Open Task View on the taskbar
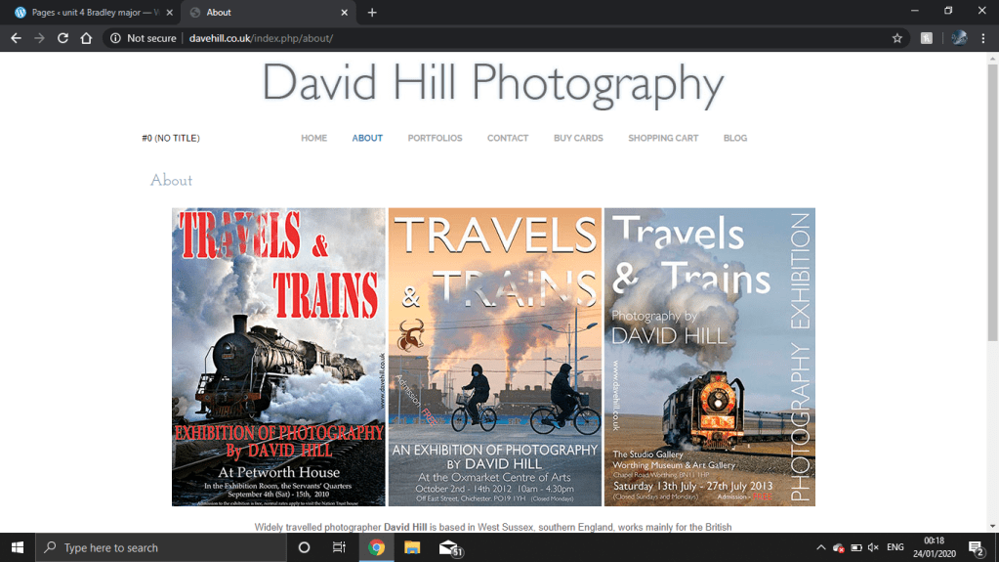 point(339,548)
